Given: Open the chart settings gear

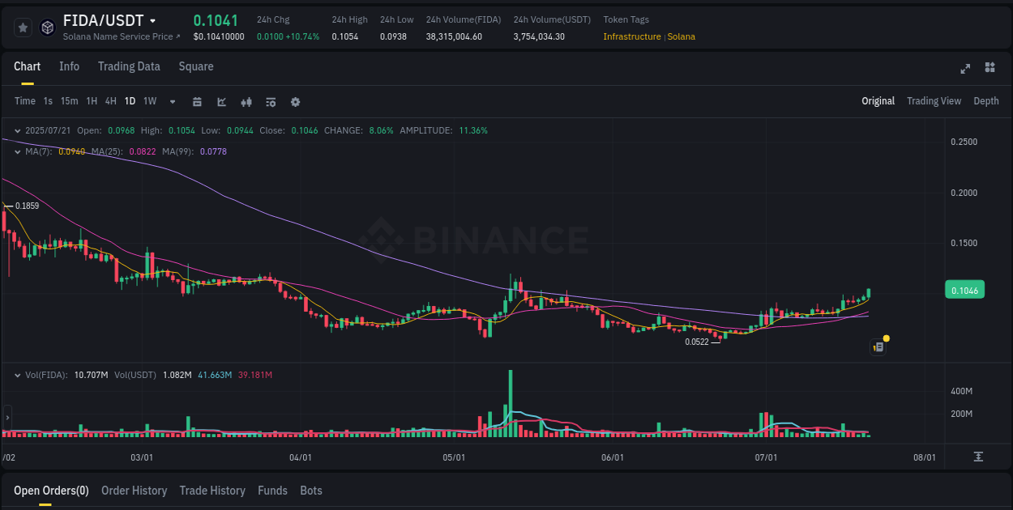Looking at the screenshot, I should 294,102.
